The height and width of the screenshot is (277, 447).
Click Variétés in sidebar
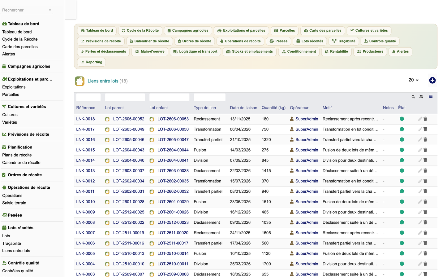10,122
